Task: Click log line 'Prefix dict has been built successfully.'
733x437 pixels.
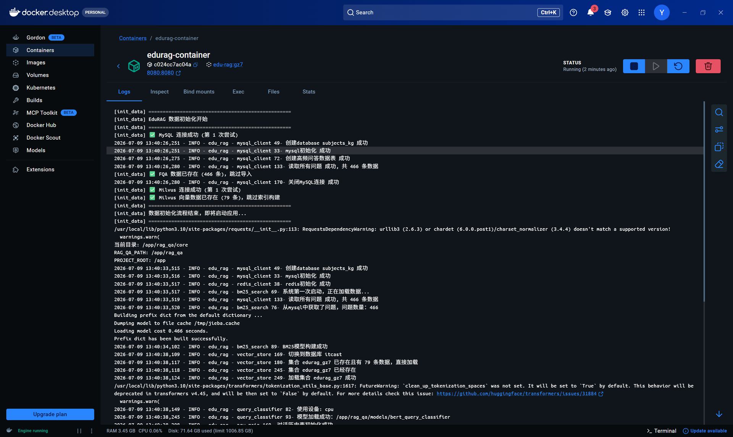Action: click(171, 339)
